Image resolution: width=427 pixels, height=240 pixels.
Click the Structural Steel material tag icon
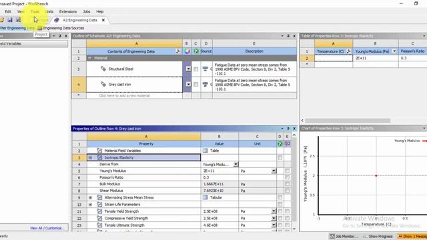point(103,69)
